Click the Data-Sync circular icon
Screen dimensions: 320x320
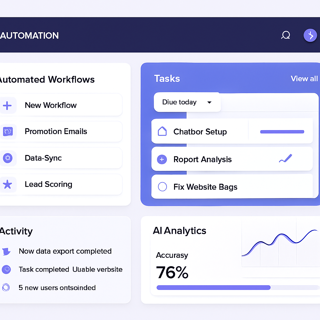(7, 158)
